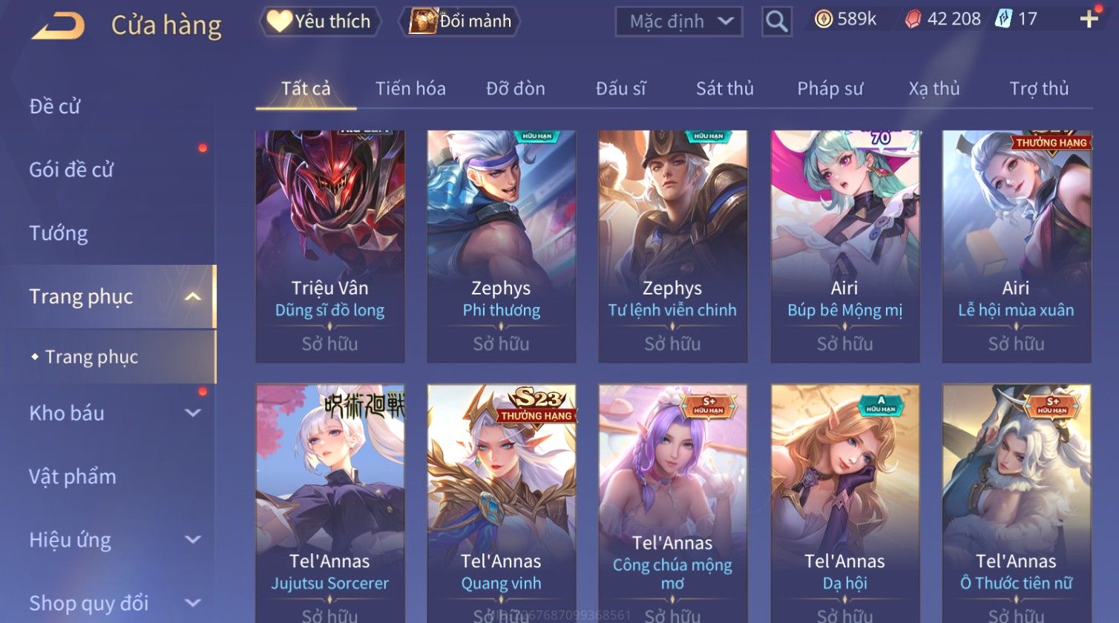Open the Mặc định sort dropdown
Screen dimensions: 1119x623
(678, 22)
